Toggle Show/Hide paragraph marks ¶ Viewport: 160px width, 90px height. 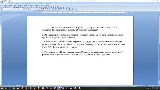click(53, 7)
